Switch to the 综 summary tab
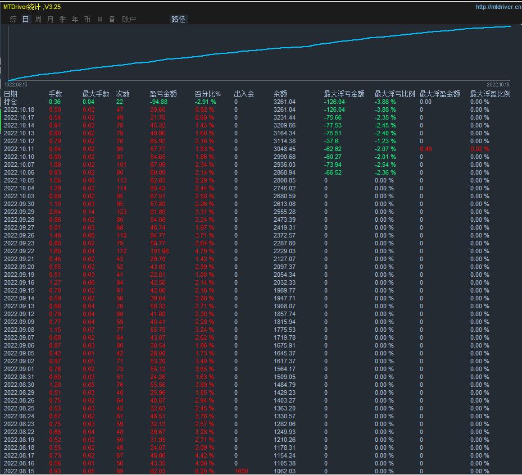Viewport: 522px width, 475px height. click(x=13, y=19)
